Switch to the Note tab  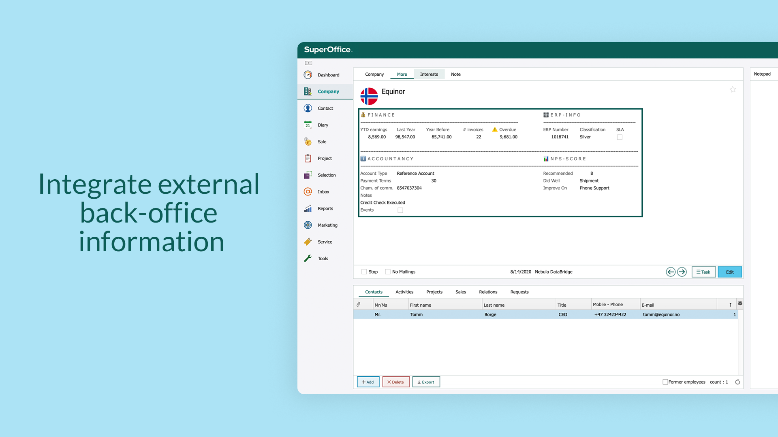(x=456, y=74)
